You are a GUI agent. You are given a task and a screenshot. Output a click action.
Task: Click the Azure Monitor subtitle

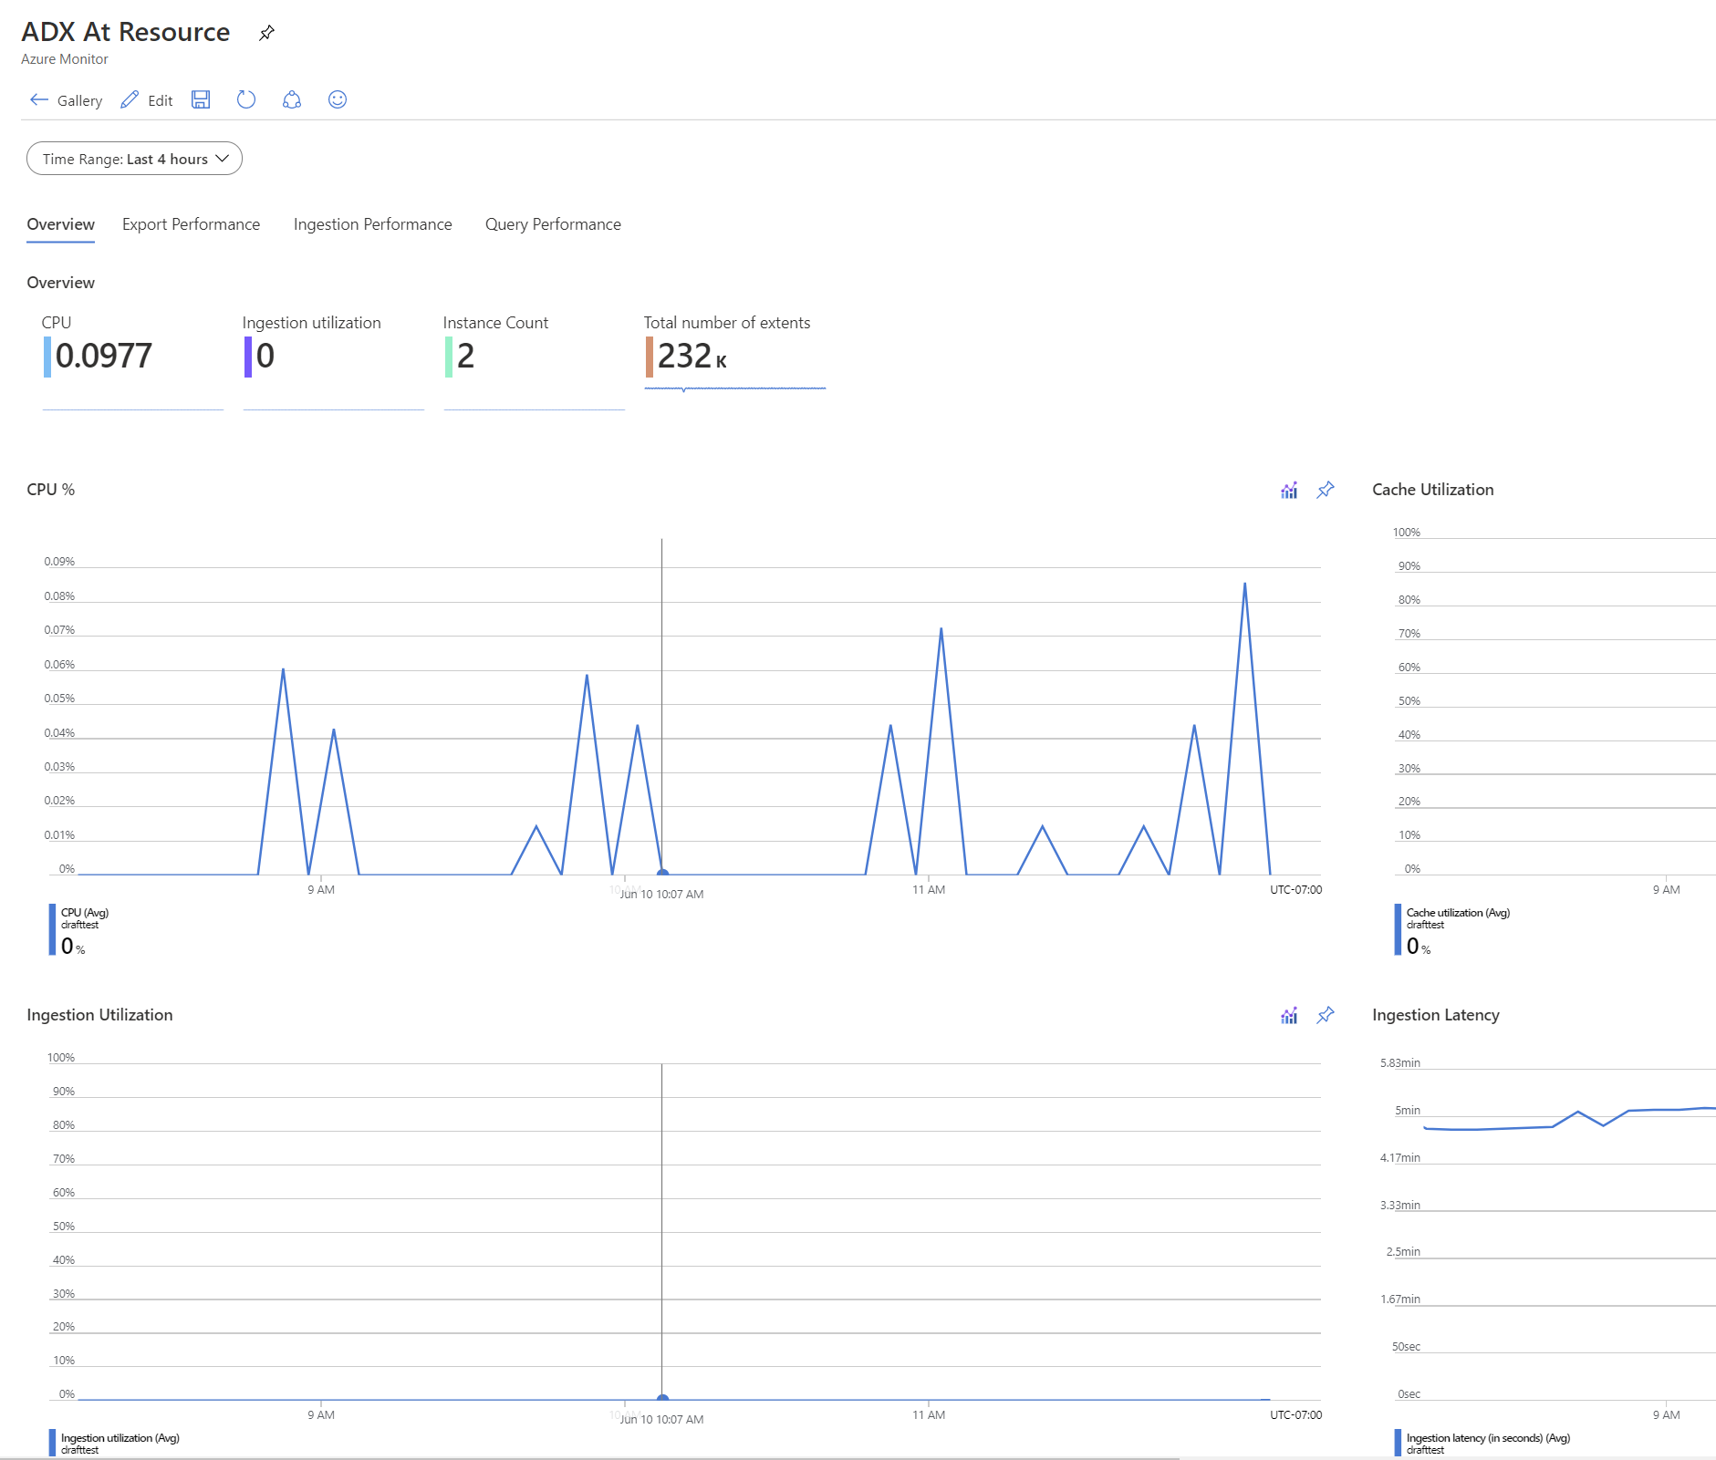click(65, 59)
